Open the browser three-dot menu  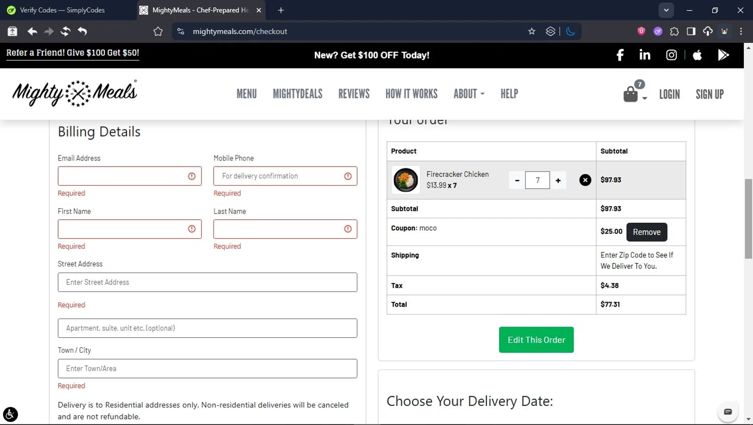pos(741,31)
